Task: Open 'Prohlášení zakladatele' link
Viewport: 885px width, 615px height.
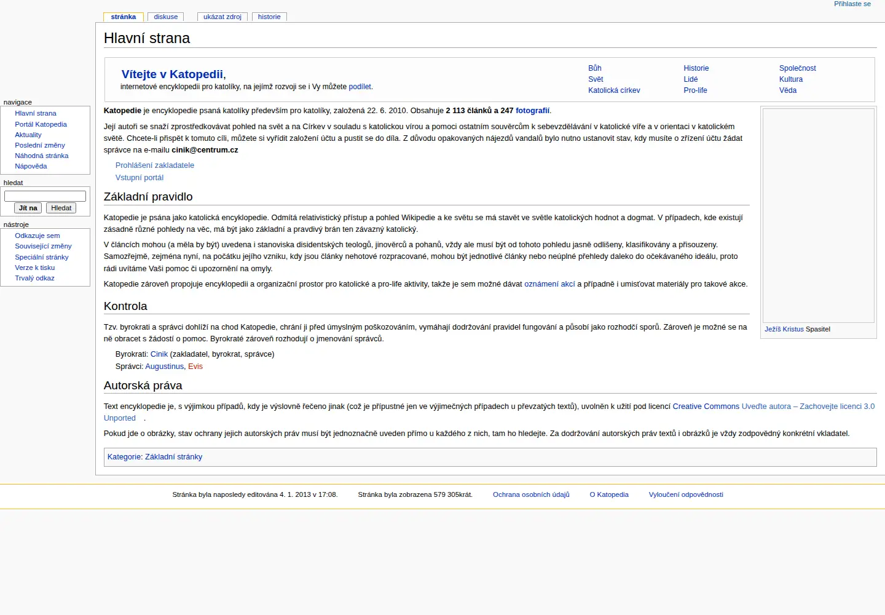Action: click(155, 165)
